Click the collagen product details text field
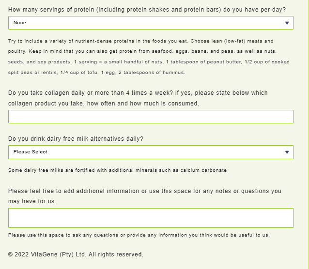The height and width of the screenshot is (269, 309). tap(151, 117)
